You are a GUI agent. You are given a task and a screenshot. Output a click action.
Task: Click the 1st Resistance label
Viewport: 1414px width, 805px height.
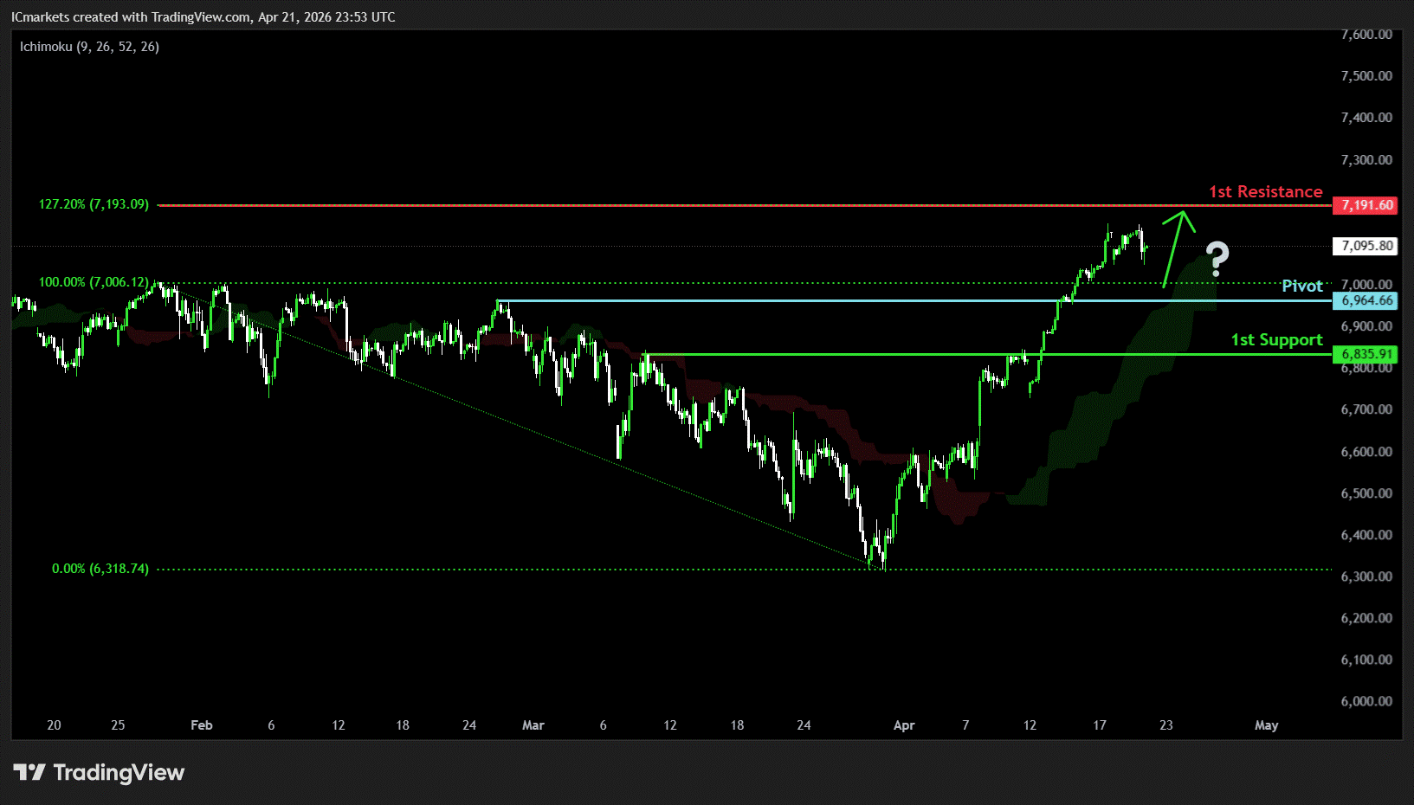click(1265, 191)
